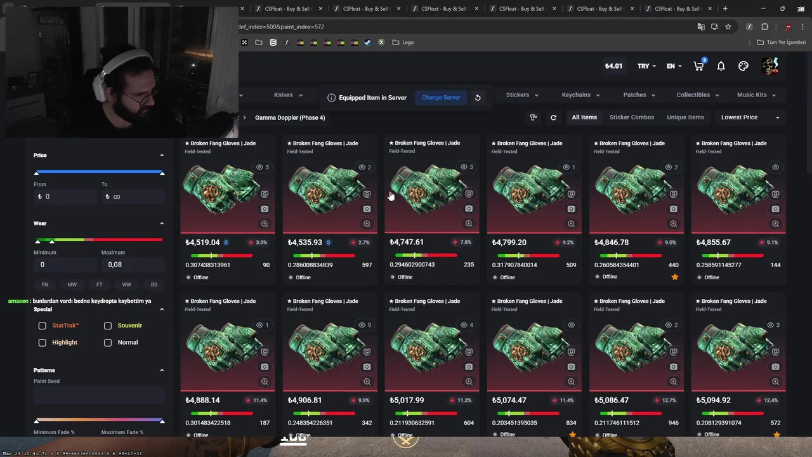Open the EN language dropdown
812x457 pixels.
(x=674, y=66)
